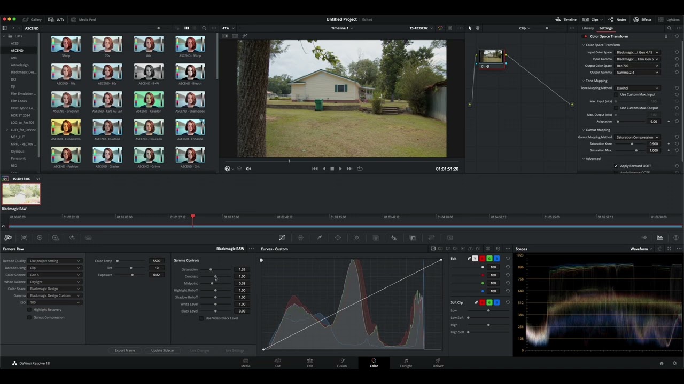Image resolution: width=684 pixels, height=384 pixels.
Task: Select the hand pan tool in Nodes
Action: [477, 28]
